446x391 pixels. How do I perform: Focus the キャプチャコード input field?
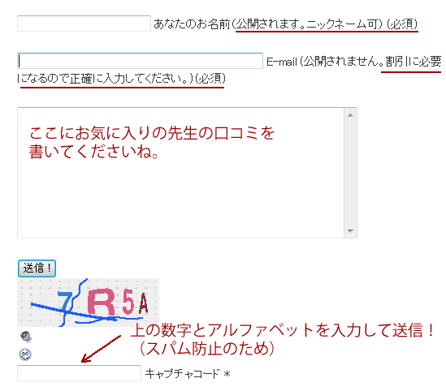[x=79, y=373]
